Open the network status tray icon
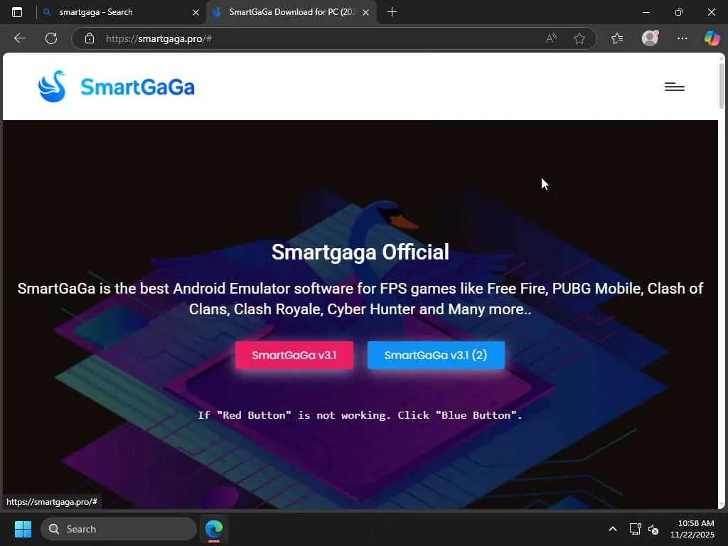This screenshot has width=728, height=546. (x=635, y=529)
